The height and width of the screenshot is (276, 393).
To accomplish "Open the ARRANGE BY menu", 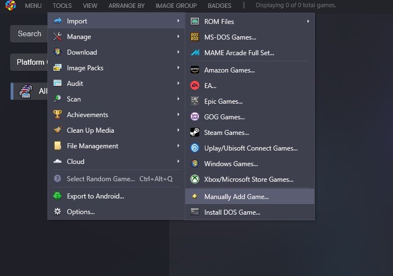I will pyautogui.click(x=127, y=6).
